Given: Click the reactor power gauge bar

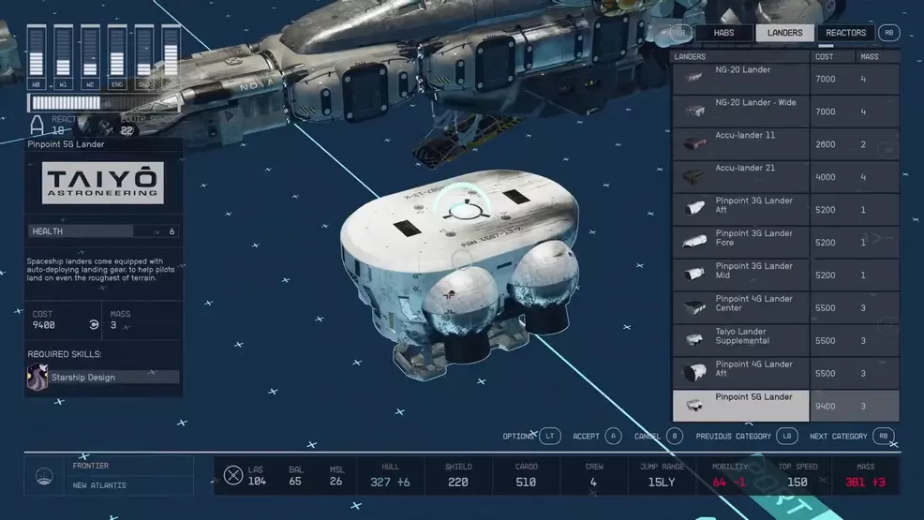Looking at the screenshot, I should point(103,103).
